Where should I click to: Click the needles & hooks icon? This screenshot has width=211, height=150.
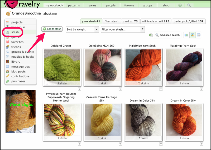[7, 57]
